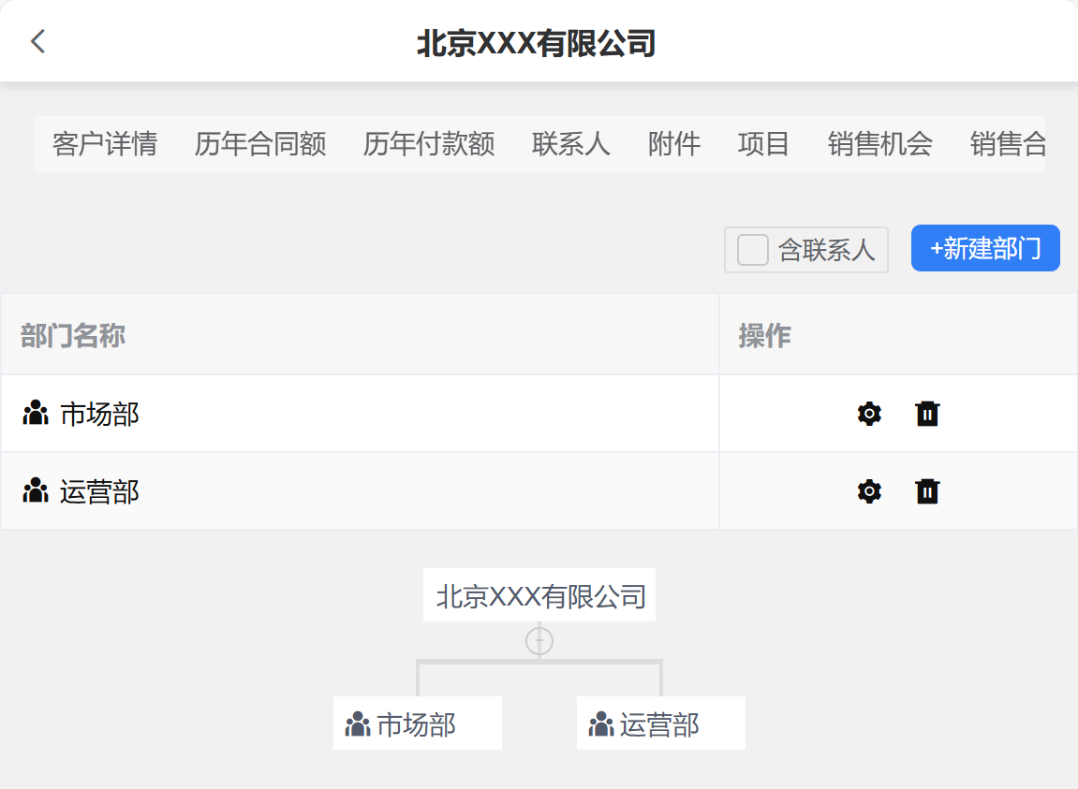Collapse the org chart under company node

539,641
